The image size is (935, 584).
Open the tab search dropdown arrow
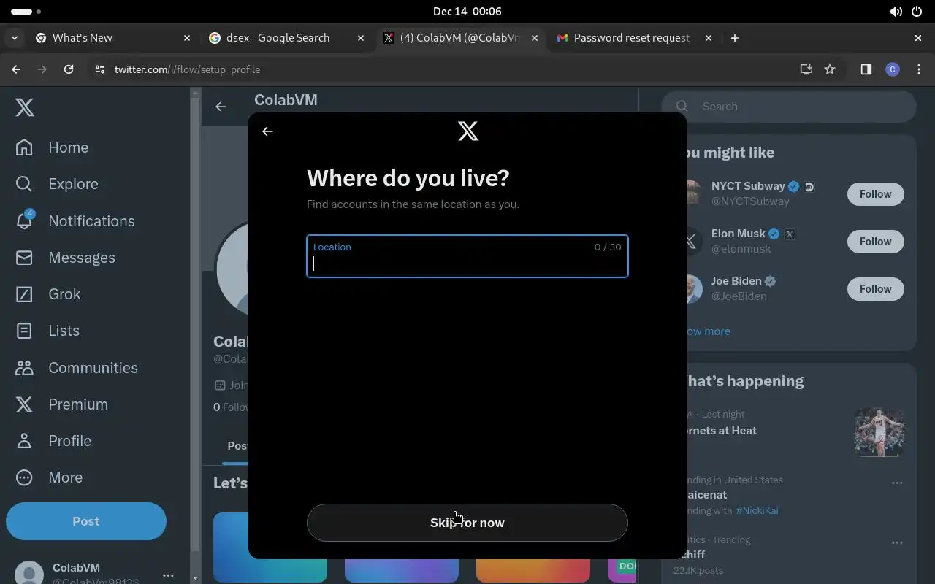point(14,38)
